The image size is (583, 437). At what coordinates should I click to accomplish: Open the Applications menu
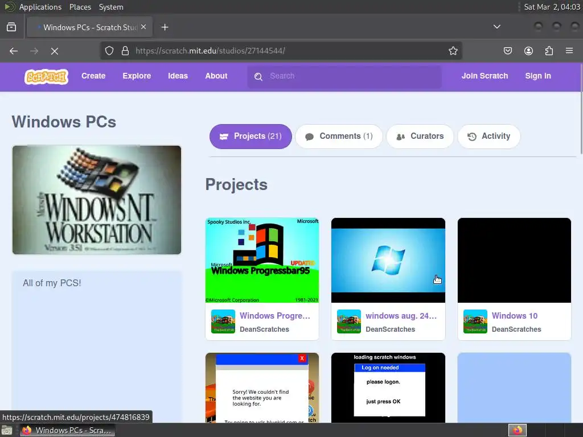click(40, 7)
